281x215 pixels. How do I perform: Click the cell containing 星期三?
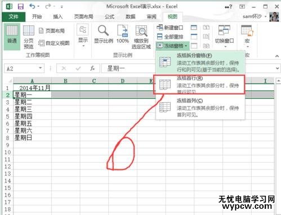[x=32, y=109]
